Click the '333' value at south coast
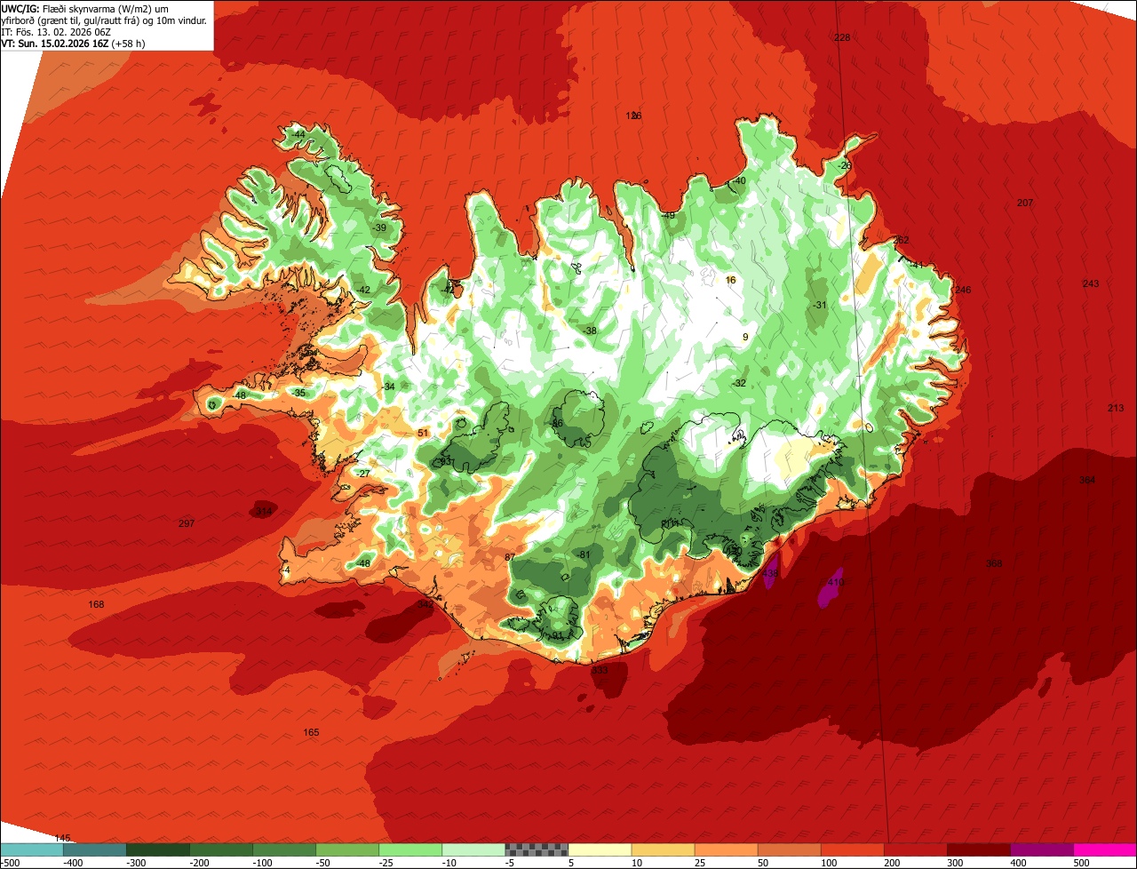 pyautogui.click(x=600, y=671)
